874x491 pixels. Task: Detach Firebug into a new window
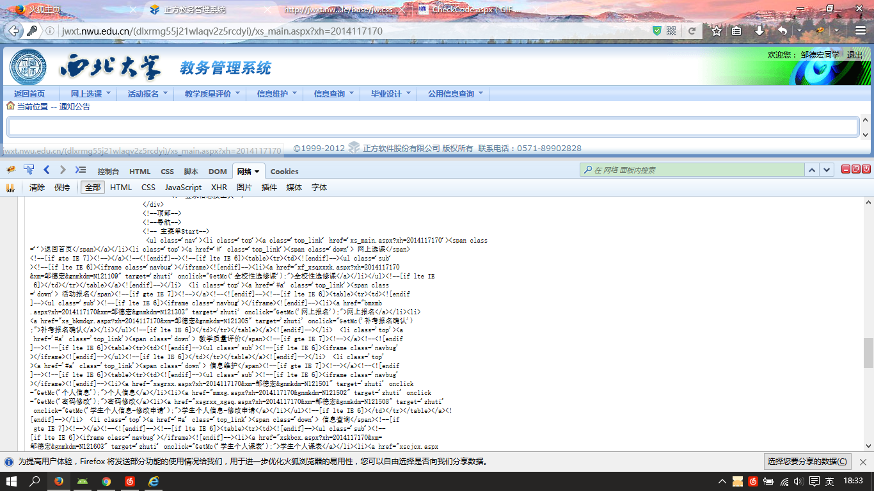point(856,169)
